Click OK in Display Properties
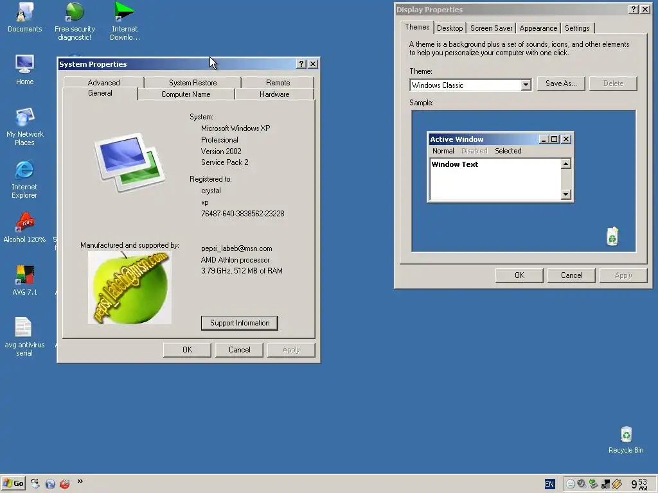The height and width of the screenshot is (493, 658). tap(519, 275)
